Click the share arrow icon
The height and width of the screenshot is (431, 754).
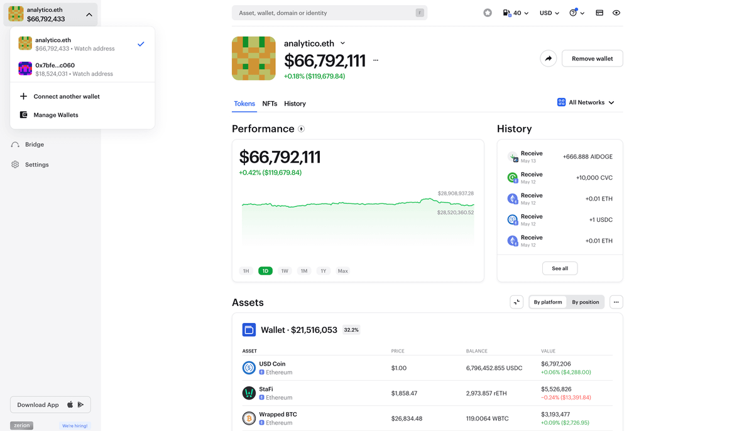point(548,58)
